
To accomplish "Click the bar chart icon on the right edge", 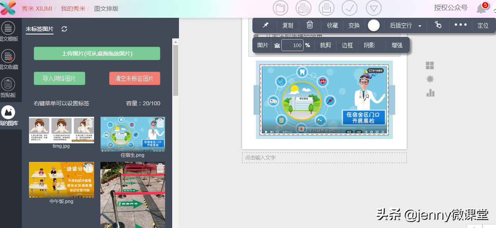I will pos(430,93).
